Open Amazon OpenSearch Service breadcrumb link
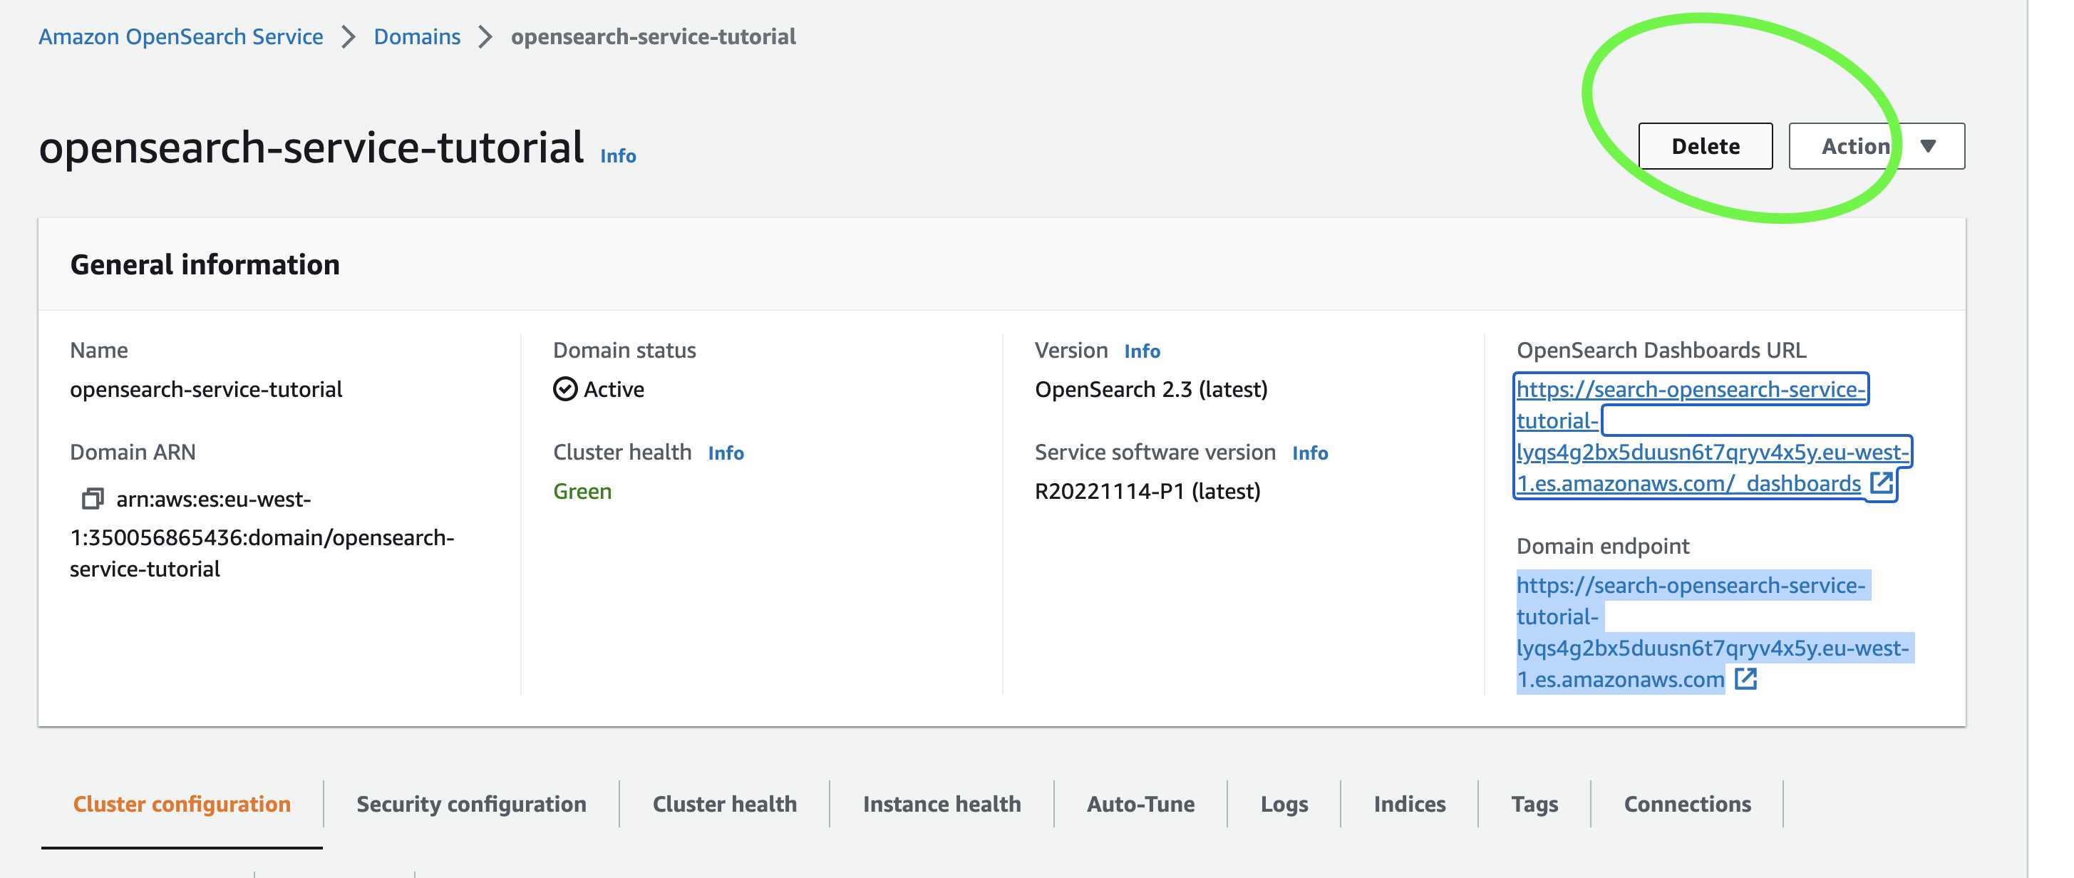Screen dimensions: 2074x878 coord(180,37)
